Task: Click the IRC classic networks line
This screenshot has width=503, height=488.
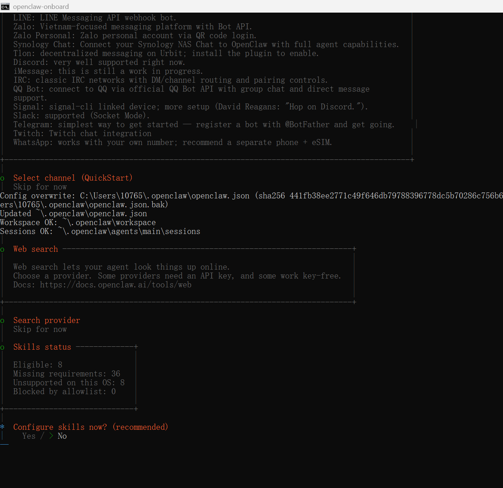Action: (x=170, y=80)
